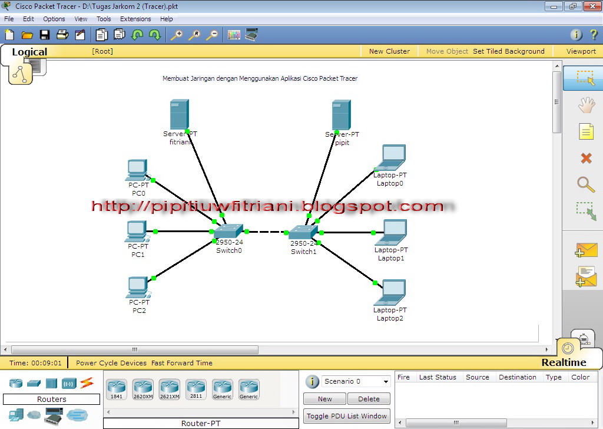Viewport: 603px width, 429px height.
Task: Click the Zoom Out magnifier icon
Action: (x=212, y=35)
